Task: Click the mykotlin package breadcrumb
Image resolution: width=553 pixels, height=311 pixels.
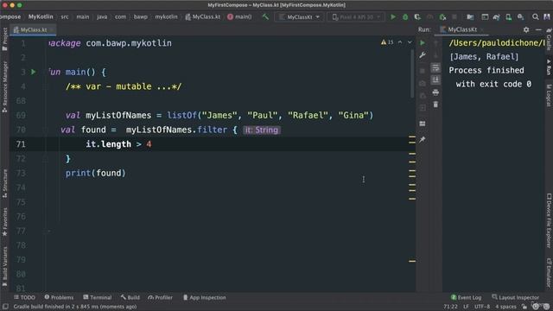Action: 167,16
